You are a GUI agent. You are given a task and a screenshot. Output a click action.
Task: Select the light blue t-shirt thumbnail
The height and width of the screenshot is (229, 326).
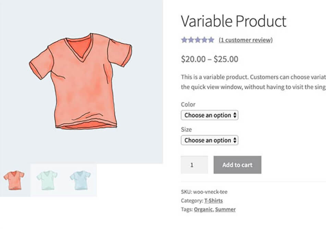point(80,180)
